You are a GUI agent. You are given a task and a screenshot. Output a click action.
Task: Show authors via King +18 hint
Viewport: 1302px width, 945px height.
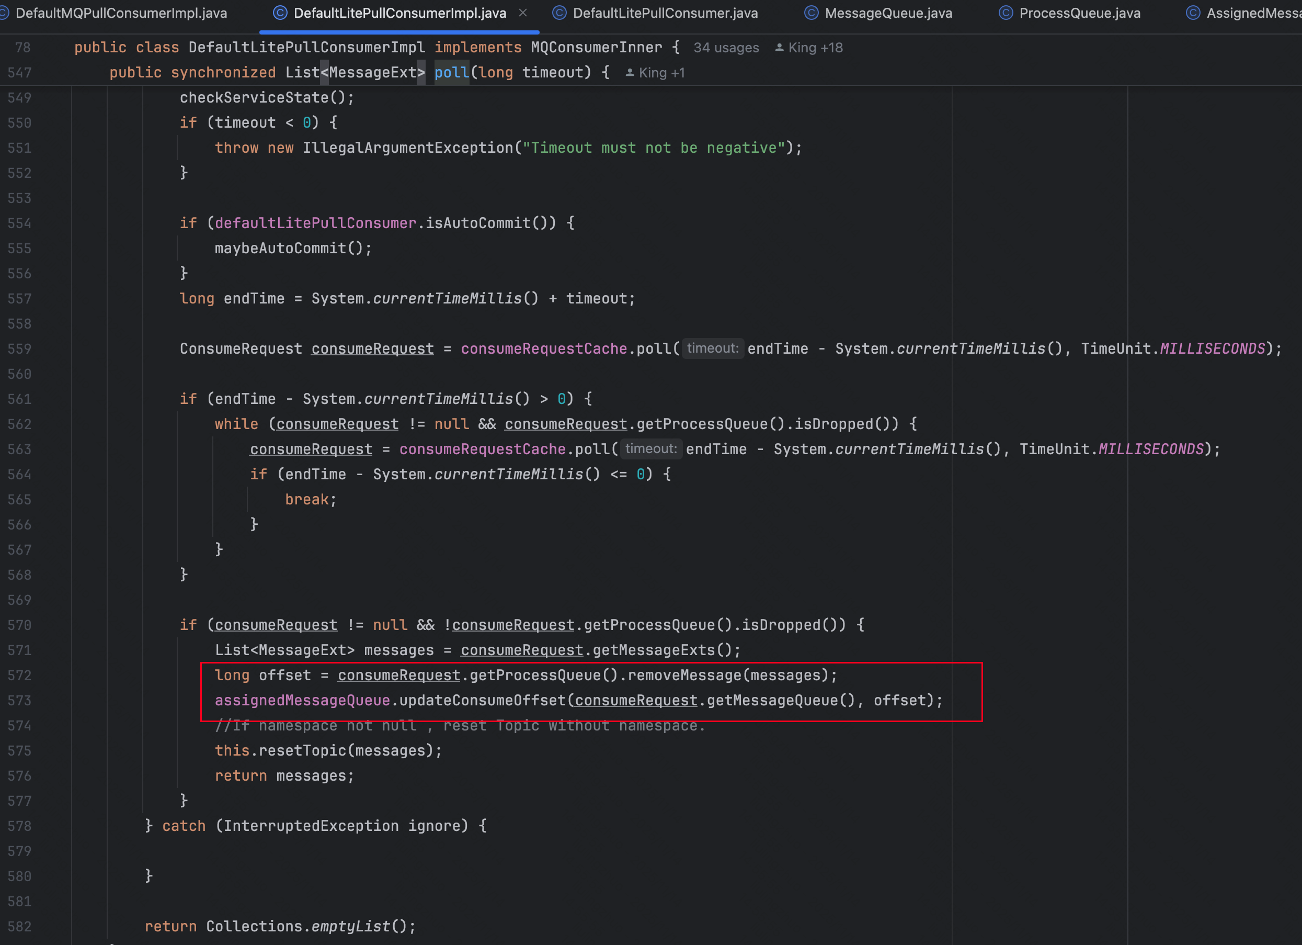(815, 48)
